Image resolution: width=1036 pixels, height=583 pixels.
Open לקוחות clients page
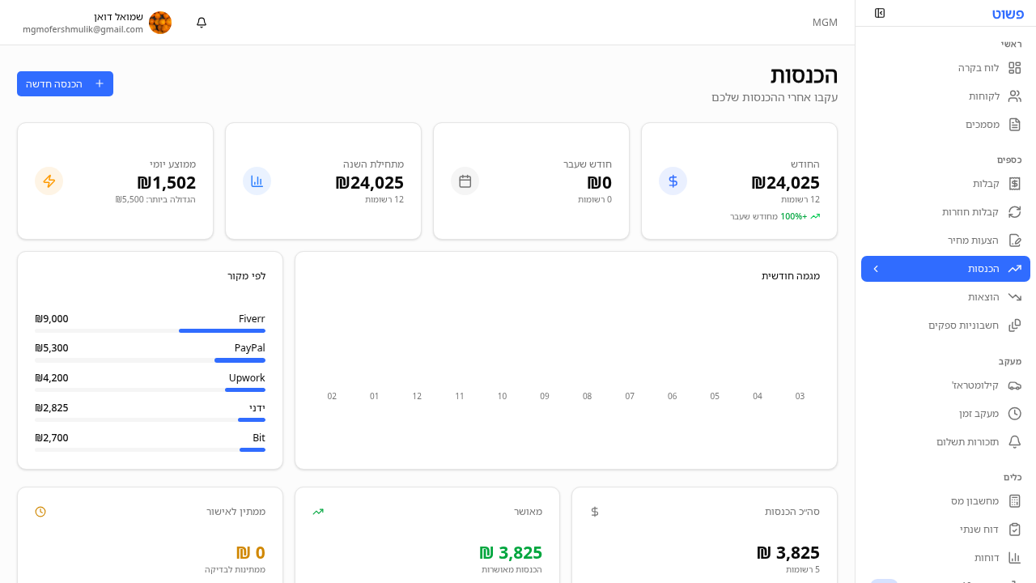983,96
